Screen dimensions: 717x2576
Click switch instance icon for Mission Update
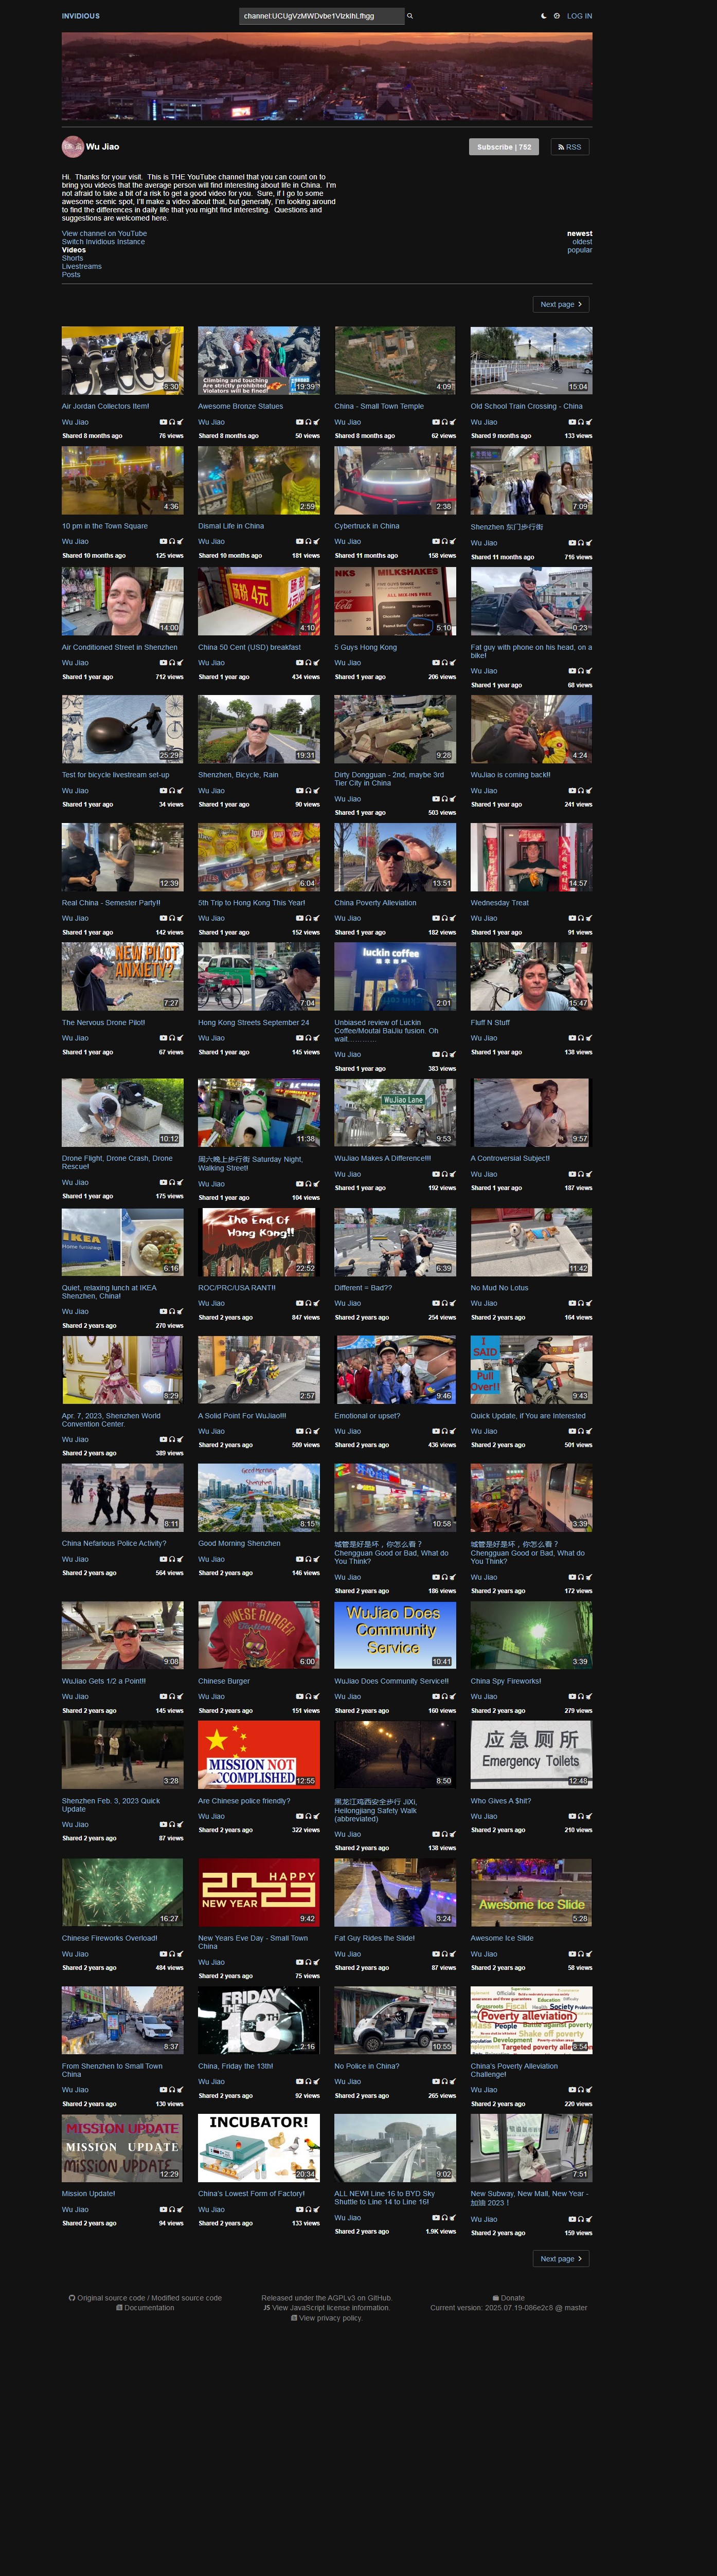tap(180, 2209)
